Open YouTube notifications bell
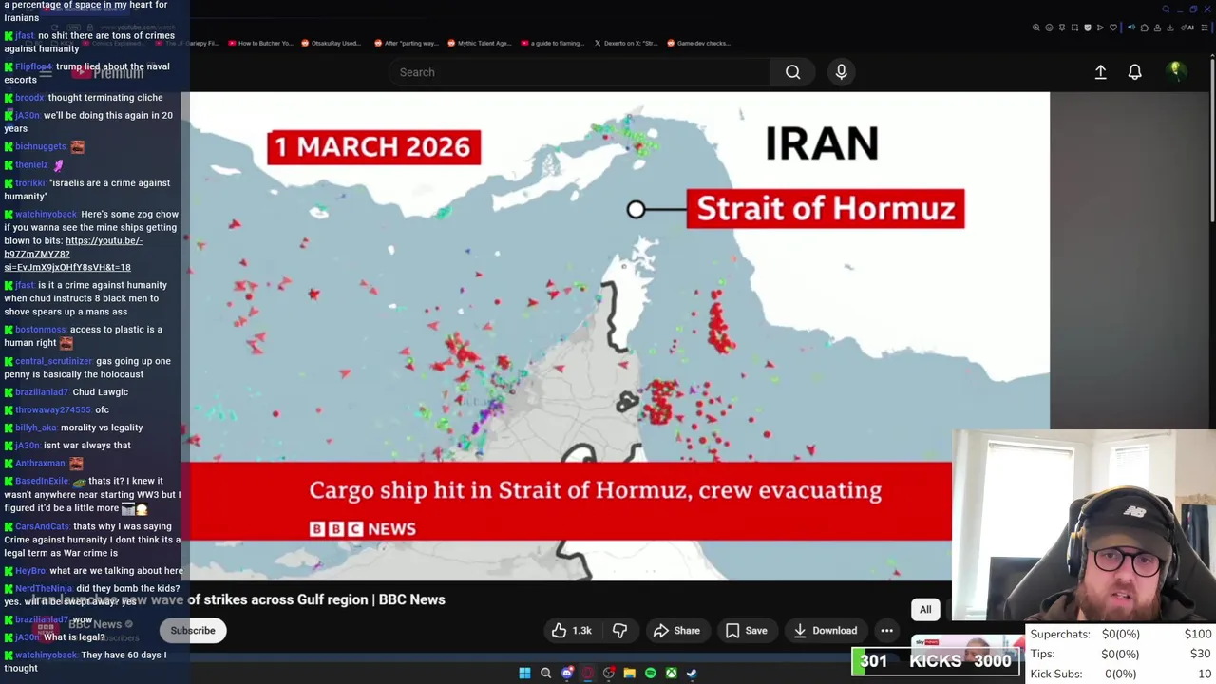This screenshot has width=1216, height=684. click(x=1134, y=72)
